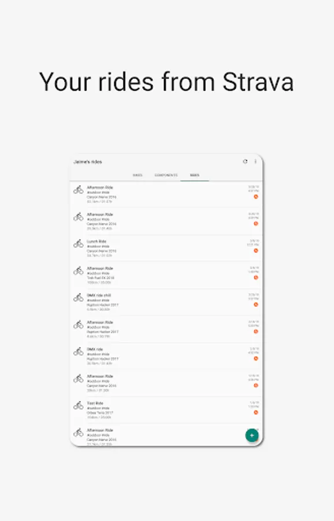334x521 pixels.
Task: Tap Strava badge on Test Ride row
Action: coord(256,412)
